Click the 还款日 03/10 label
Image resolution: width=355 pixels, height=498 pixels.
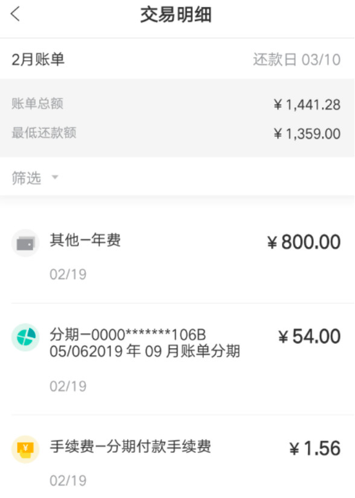[297, 60]
